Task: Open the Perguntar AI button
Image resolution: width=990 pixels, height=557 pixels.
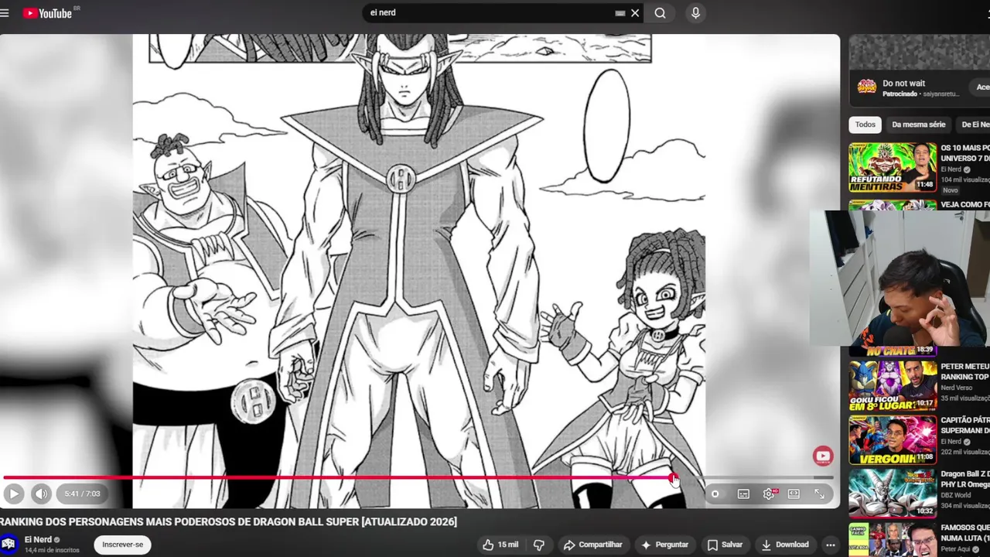Action: pyautogui.click(x=664, y=545)
